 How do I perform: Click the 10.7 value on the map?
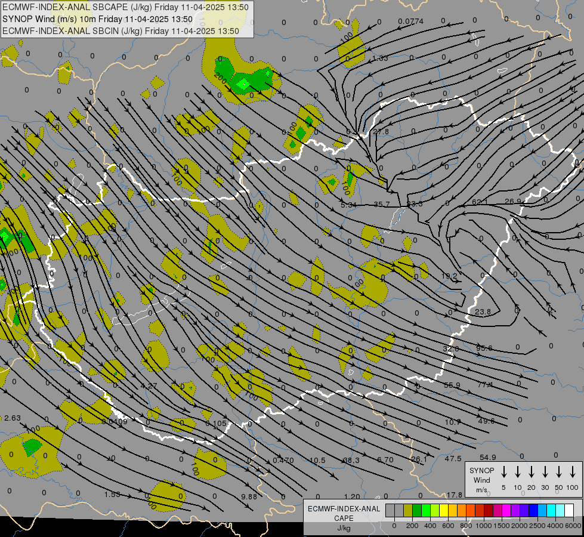coord(453,422)
